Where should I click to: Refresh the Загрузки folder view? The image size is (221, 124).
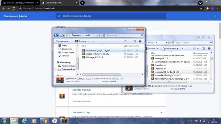(x=171, y=42)
